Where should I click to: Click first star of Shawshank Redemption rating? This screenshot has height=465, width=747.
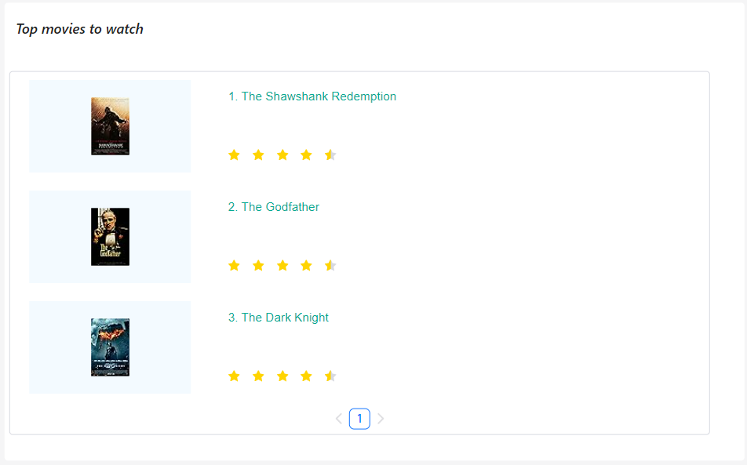pyautogui.click(x=234, y=155)
